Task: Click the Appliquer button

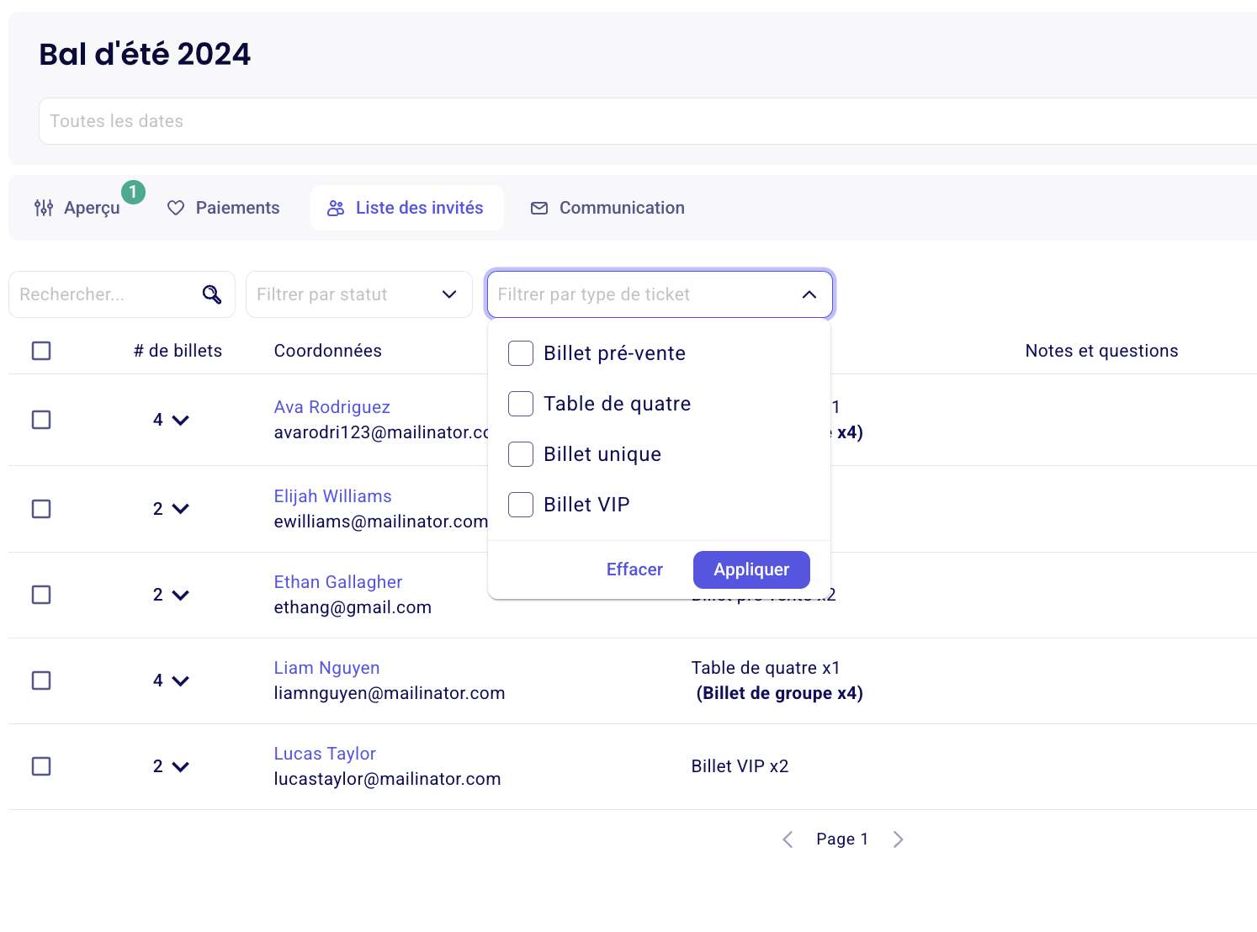Action: (751, 569)
